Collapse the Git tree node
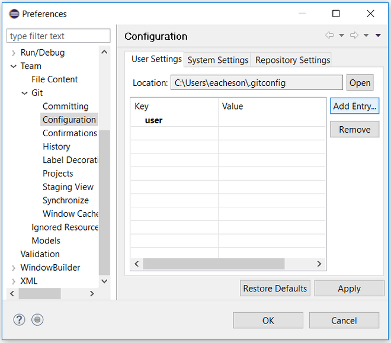This screenshot has width=391, height=343. pos(25,93)
